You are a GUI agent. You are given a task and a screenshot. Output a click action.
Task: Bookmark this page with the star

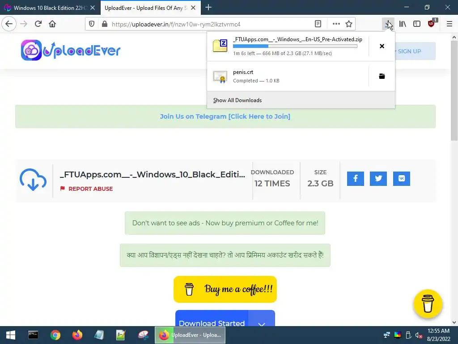click(x=349, y=24)
